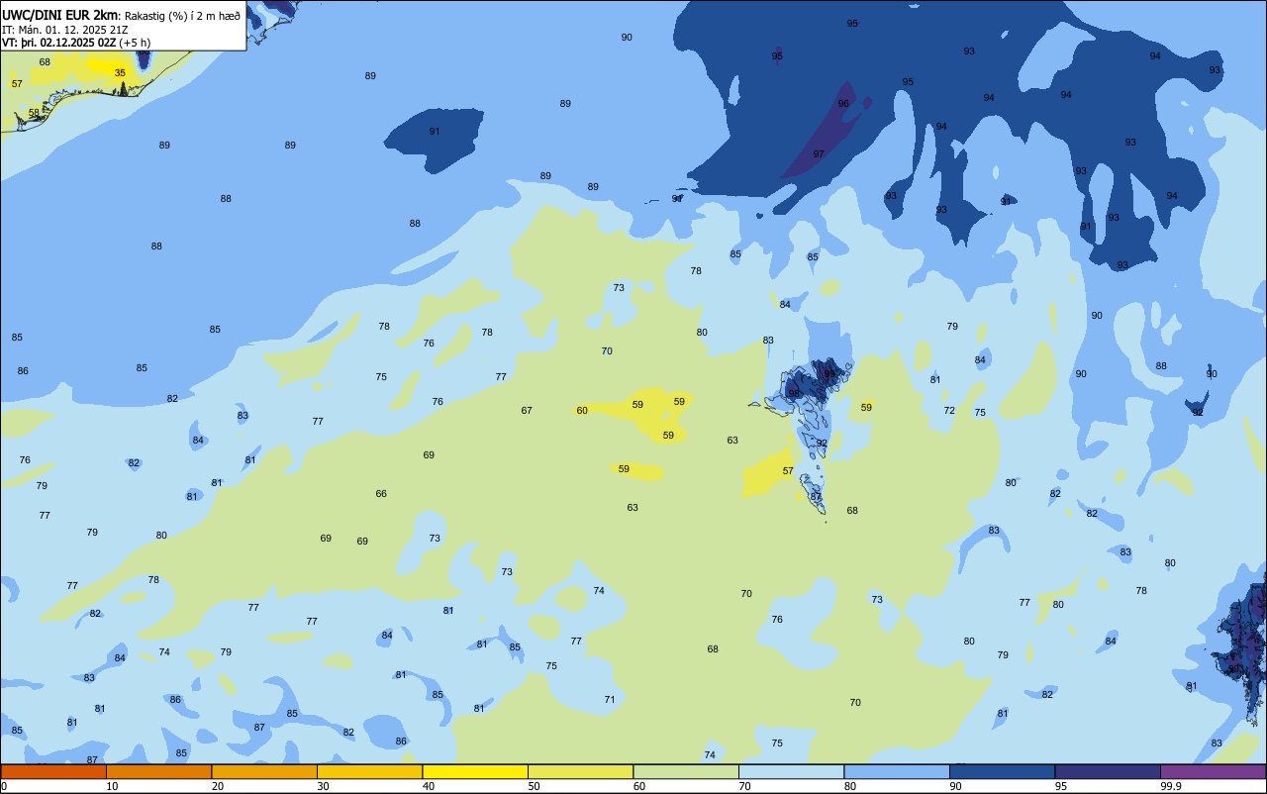Click the legend tick label '30'
This screenshot has width=1267, height=794.
pyautogui.click(x=323, y=786)
